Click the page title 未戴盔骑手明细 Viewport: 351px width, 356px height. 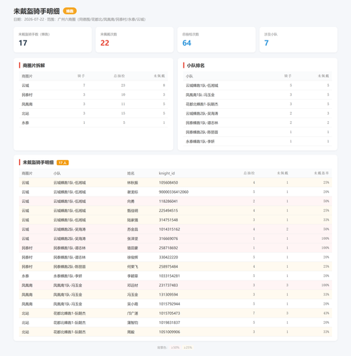[x=36, y=11]
